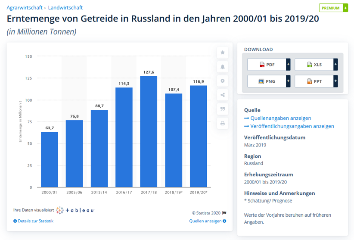354x240 pixels.
Task: Click the plus next to XLS button
Action: coord(336,64)
